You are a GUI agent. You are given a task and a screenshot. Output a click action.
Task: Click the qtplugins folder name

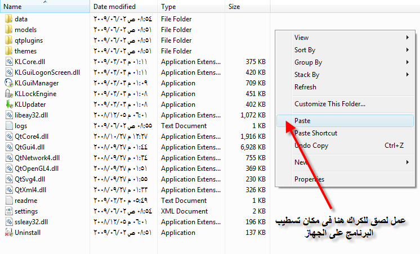29,40
